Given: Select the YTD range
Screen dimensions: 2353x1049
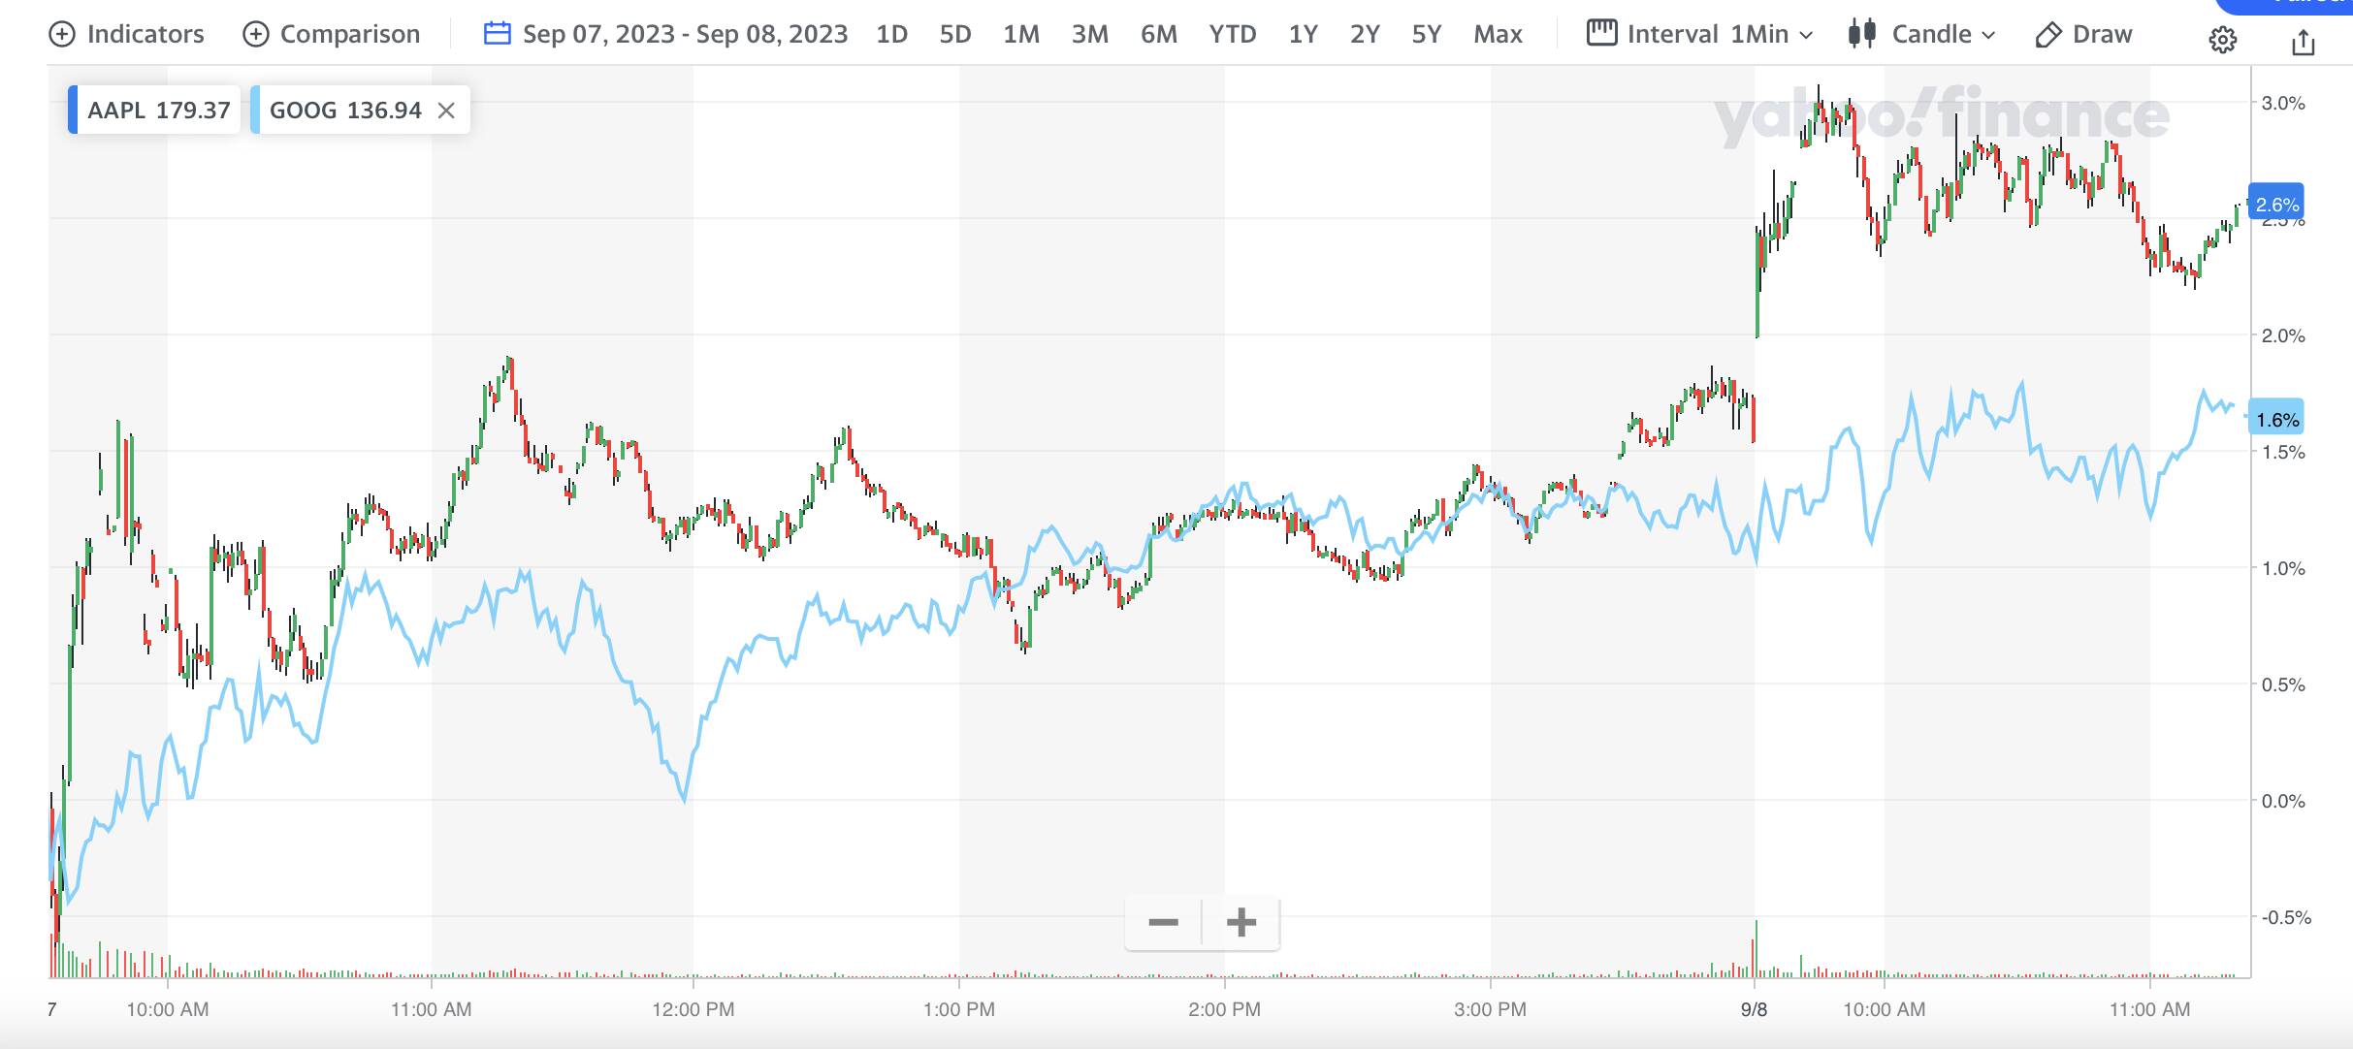Looking at the screenshot, I should (1233, 35).
